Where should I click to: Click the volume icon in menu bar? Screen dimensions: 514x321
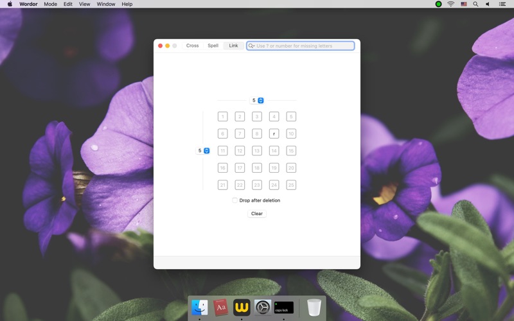[x=488, y=4]
